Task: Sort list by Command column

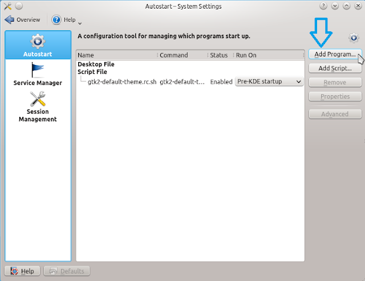Action: (182, 55)
